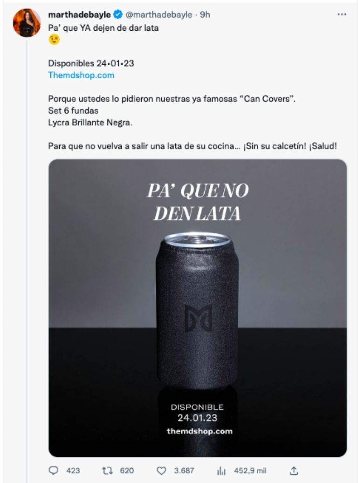Click the 3.687 likes count
358x483 pixels.
pos(184,471)
